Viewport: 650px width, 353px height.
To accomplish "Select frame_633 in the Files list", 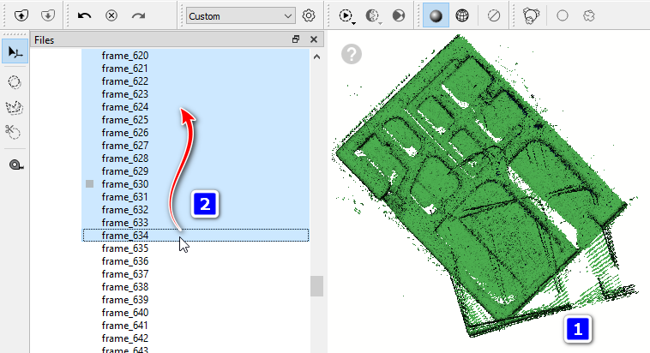I will click(125, 223).
